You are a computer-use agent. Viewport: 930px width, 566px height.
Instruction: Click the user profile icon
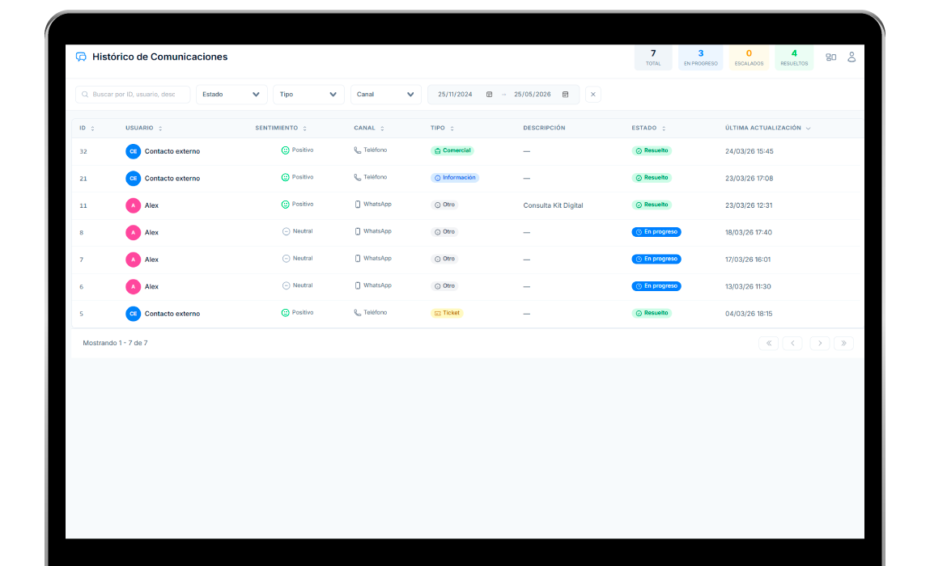point(851,57)
